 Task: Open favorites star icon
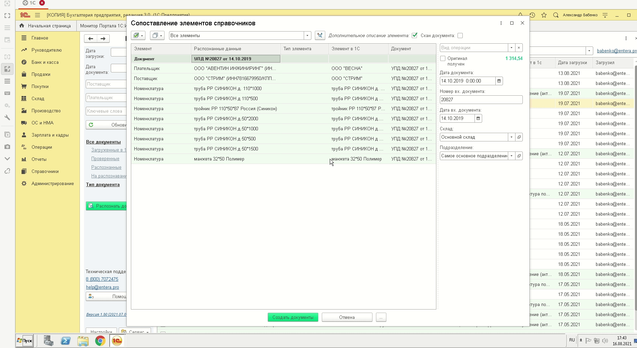click(544, 15)
